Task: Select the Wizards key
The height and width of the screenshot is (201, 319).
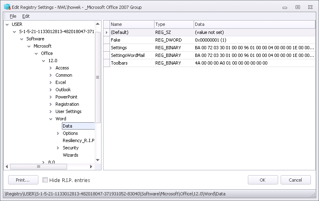Action: pyautogui.click(x=70, y=155)
